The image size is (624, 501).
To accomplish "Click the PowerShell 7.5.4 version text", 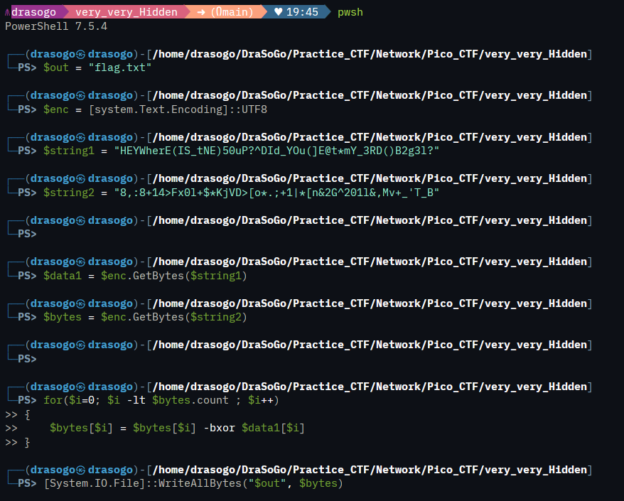I will 56,26.
